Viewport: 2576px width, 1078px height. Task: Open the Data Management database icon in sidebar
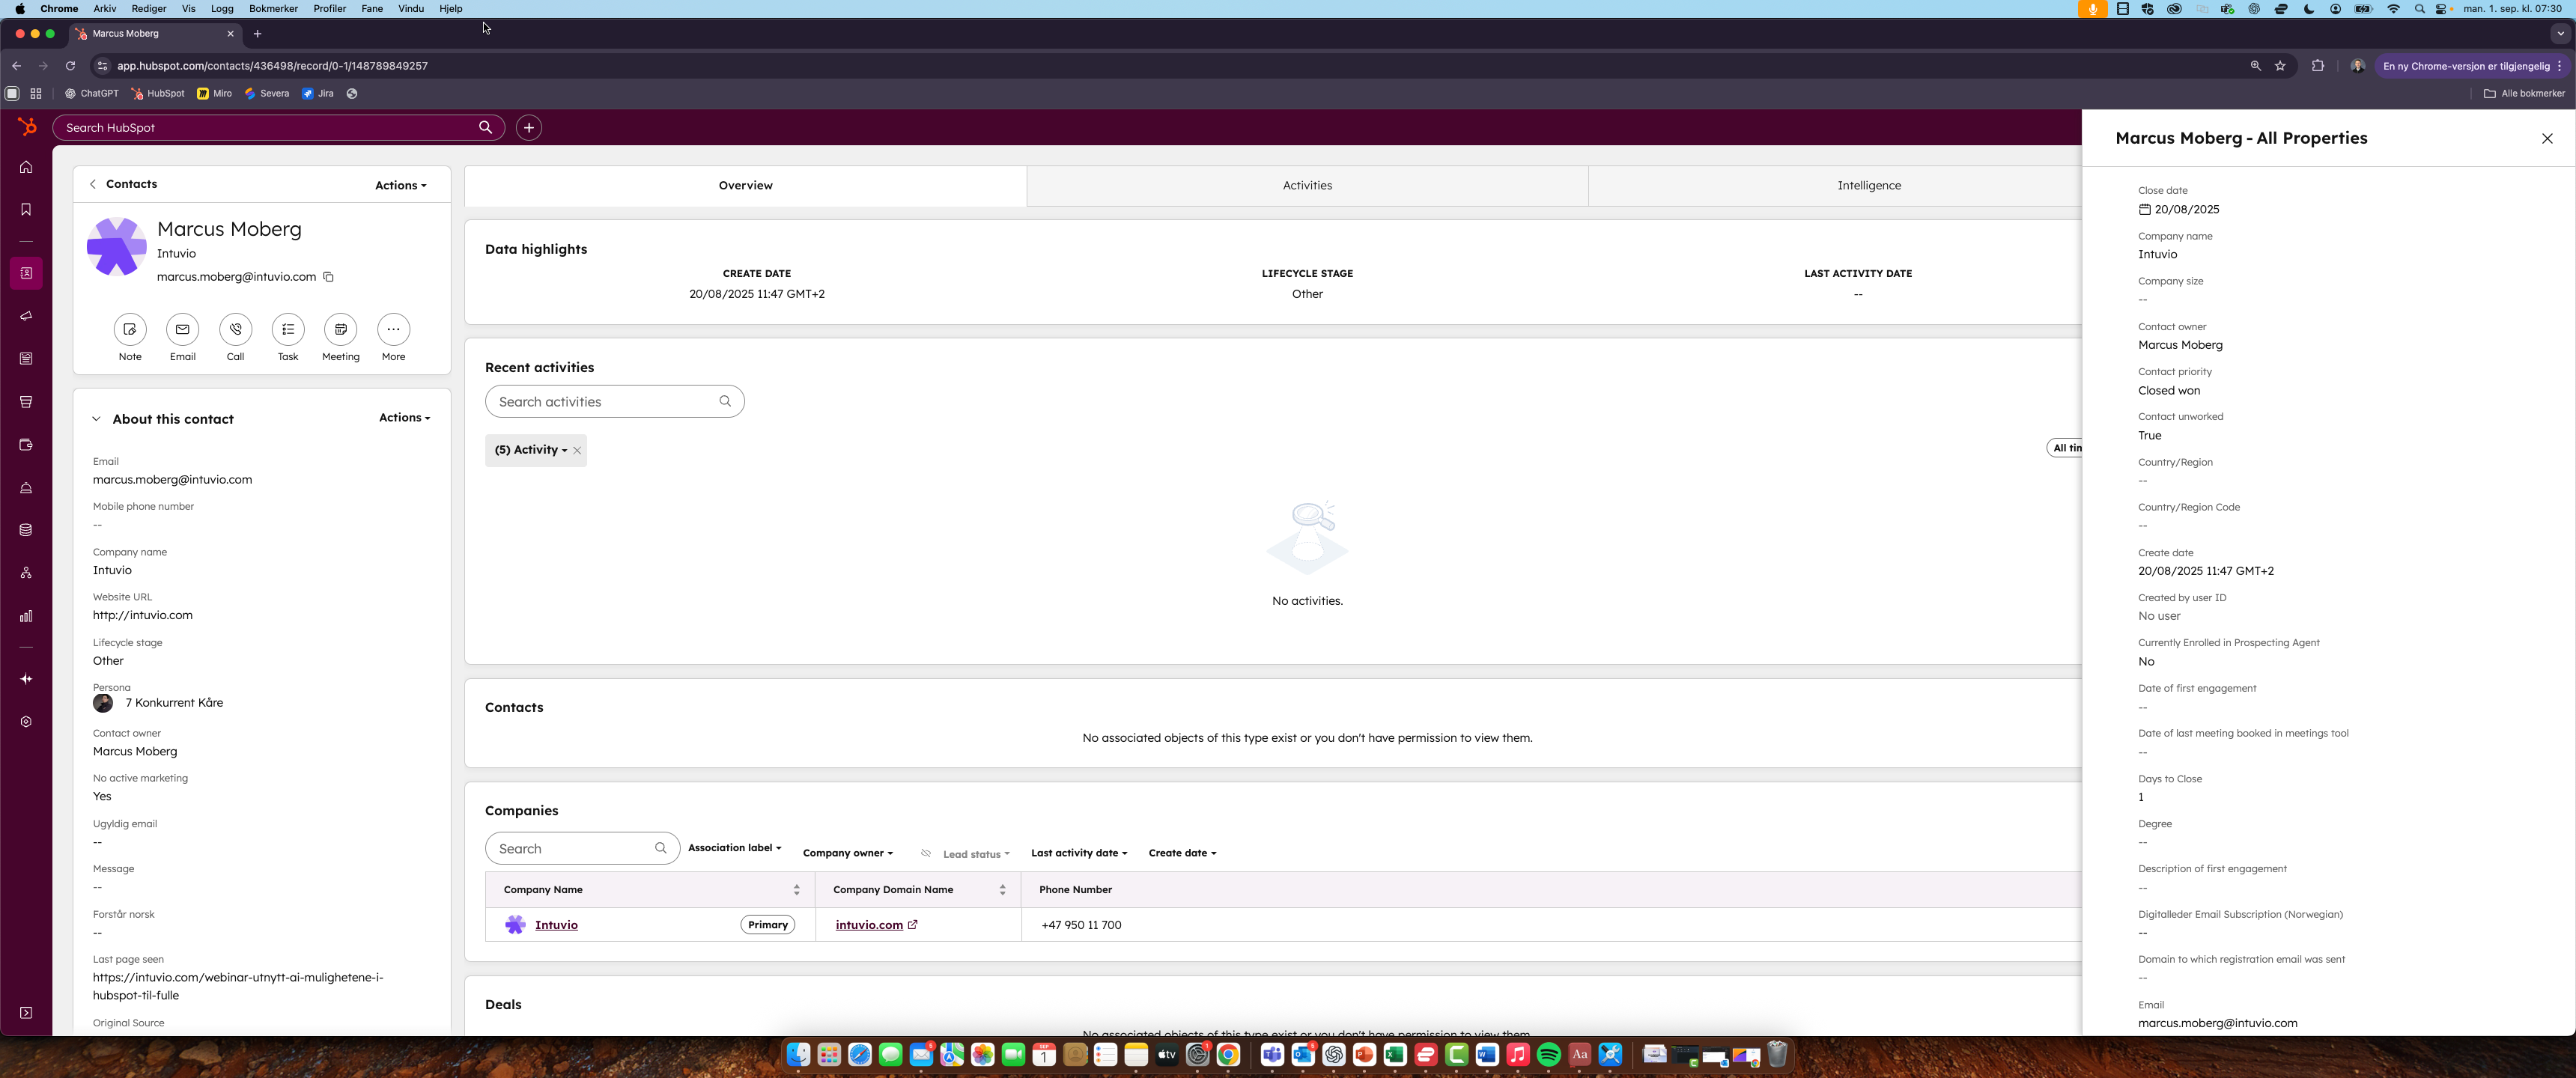(x=26, y=530)
